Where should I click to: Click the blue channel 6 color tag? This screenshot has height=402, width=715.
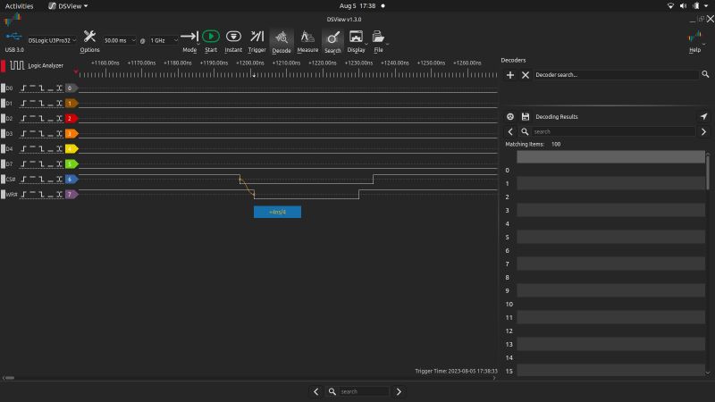click(x=71, y=180)
